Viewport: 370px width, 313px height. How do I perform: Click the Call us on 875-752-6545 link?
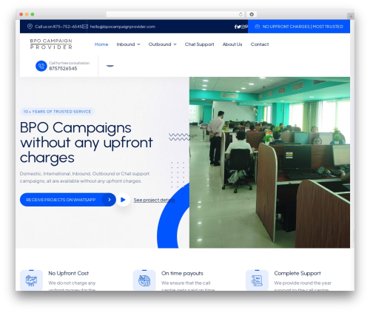click(58, 27)
